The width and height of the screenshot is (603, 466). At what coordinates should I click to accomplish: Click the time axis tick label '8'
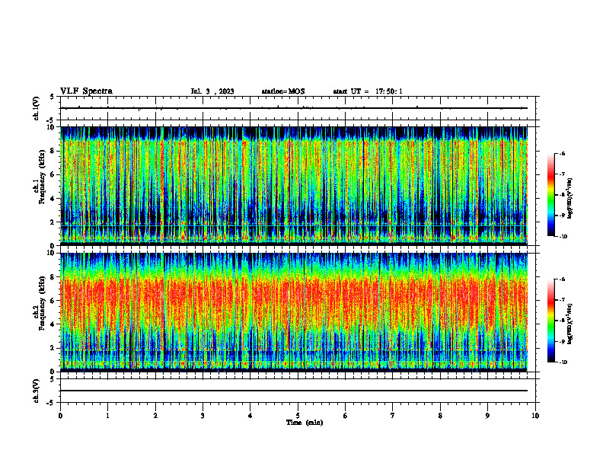440,416
